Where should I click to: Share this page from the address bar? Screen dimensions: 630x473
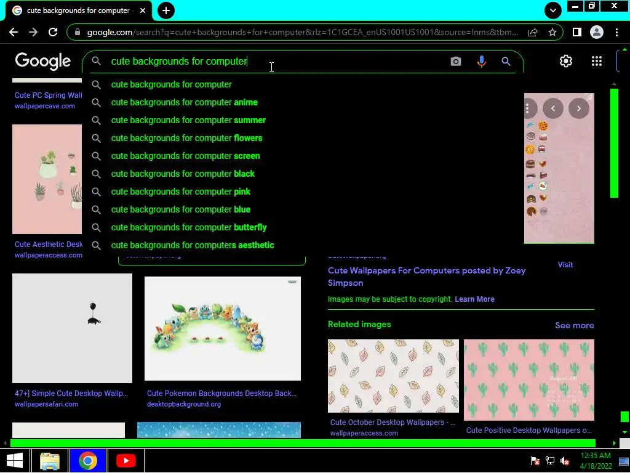coord(533,32)
